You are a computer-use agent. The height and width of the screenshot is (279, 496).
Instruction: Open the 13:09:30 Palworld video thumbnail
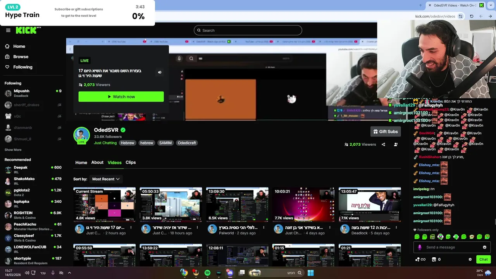(x=237, y=205)
